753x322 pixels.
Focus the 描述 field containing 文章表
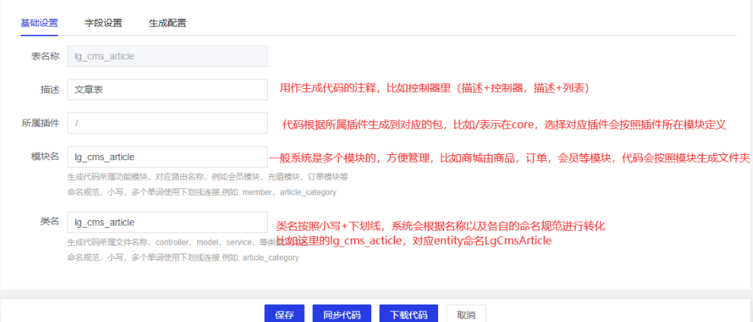pyautogui.click(x=167, y=90)
